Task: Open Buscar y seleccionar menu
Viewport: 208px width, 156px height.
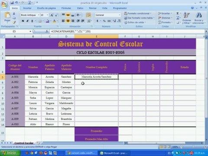Action: [199, 18]
